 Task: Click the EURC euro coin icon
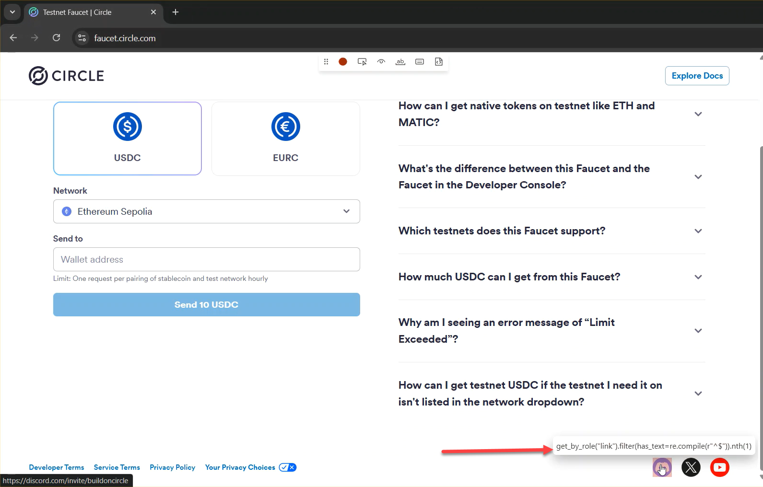[286, 127]
